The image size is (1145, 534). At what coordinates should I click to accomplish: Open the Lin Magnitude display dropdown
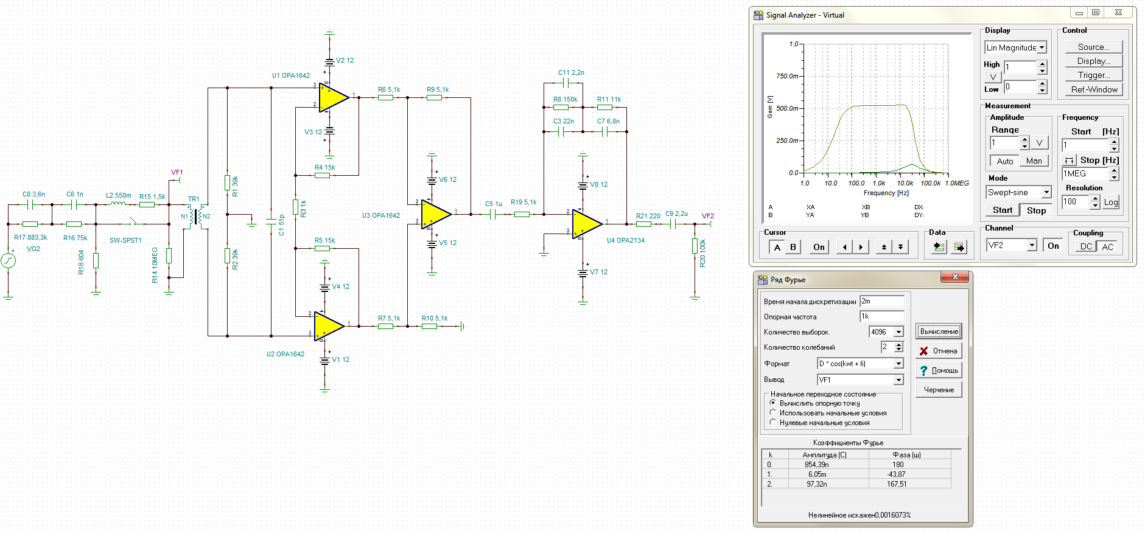tap(1042, 47)
